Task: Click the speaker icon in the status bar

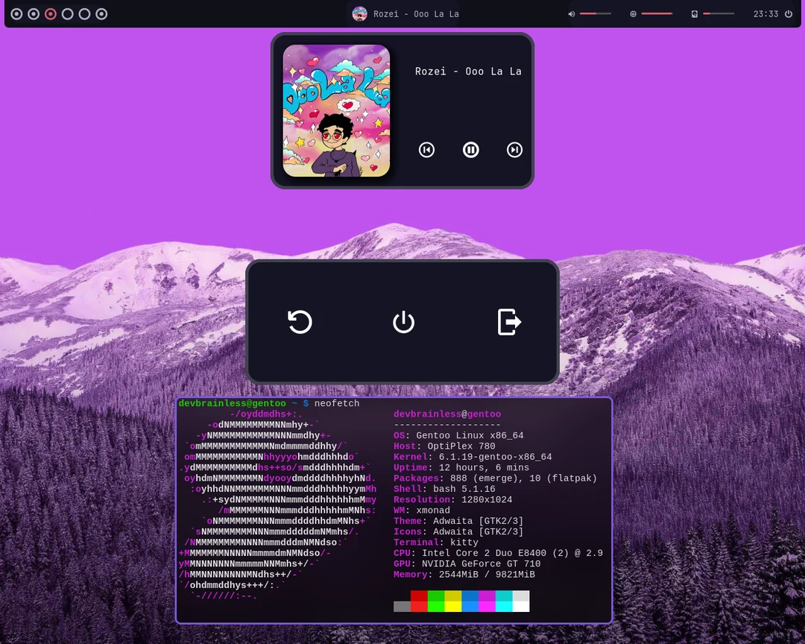Action: pyautogui.click(x=571, y=13)
